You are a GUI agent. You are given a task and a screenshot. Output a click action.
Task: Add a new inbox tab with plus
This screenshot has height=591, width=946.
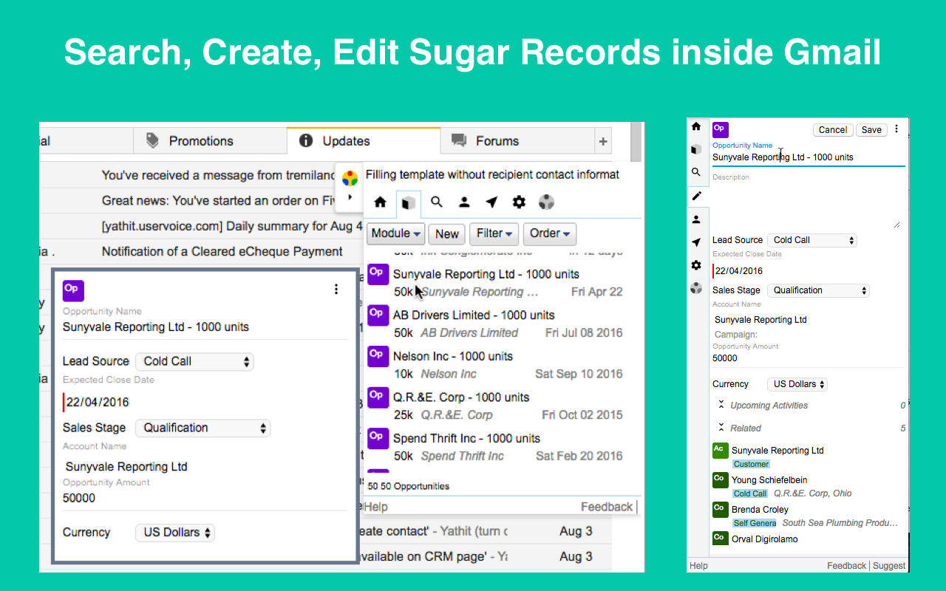coord(603,141)
